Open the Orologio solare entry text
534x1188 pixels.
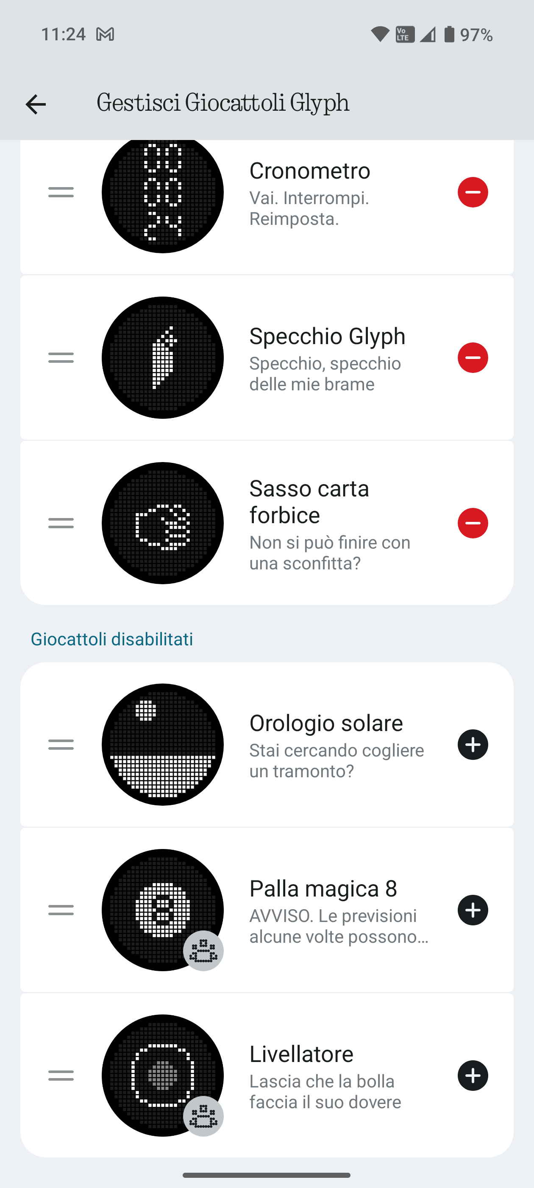[326, 723]
